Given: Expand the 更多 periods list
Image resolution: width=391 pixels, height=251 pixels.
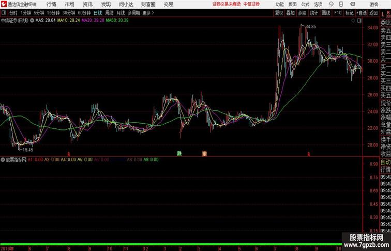Looking at the screenshot, I should 148,13.
